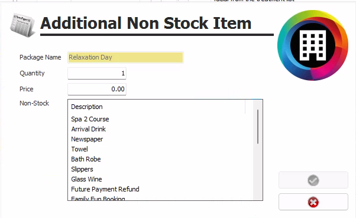
Task: Click the red X cancel button
Action: 313,202
